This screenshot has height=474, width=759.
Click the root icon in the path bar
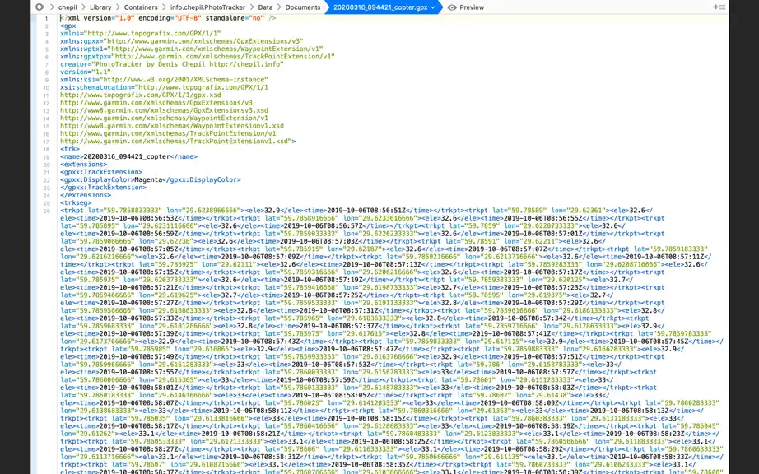tap(40, 7)
